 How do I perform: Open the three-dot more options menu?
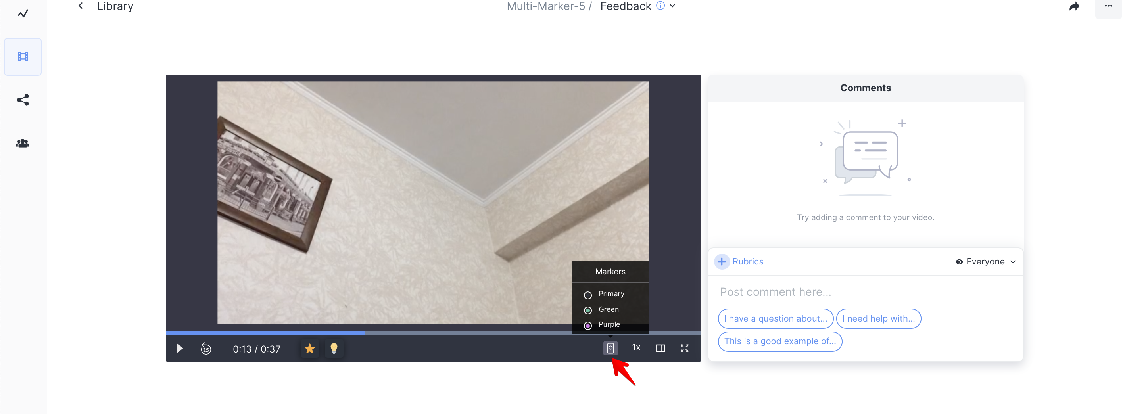[x=1108, y=6]
